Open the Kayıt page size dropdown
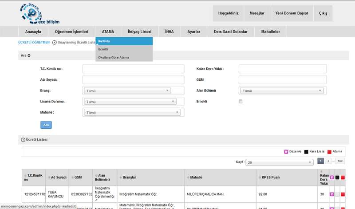This screenshot has width=355, height=209. [x=279, y=162]
